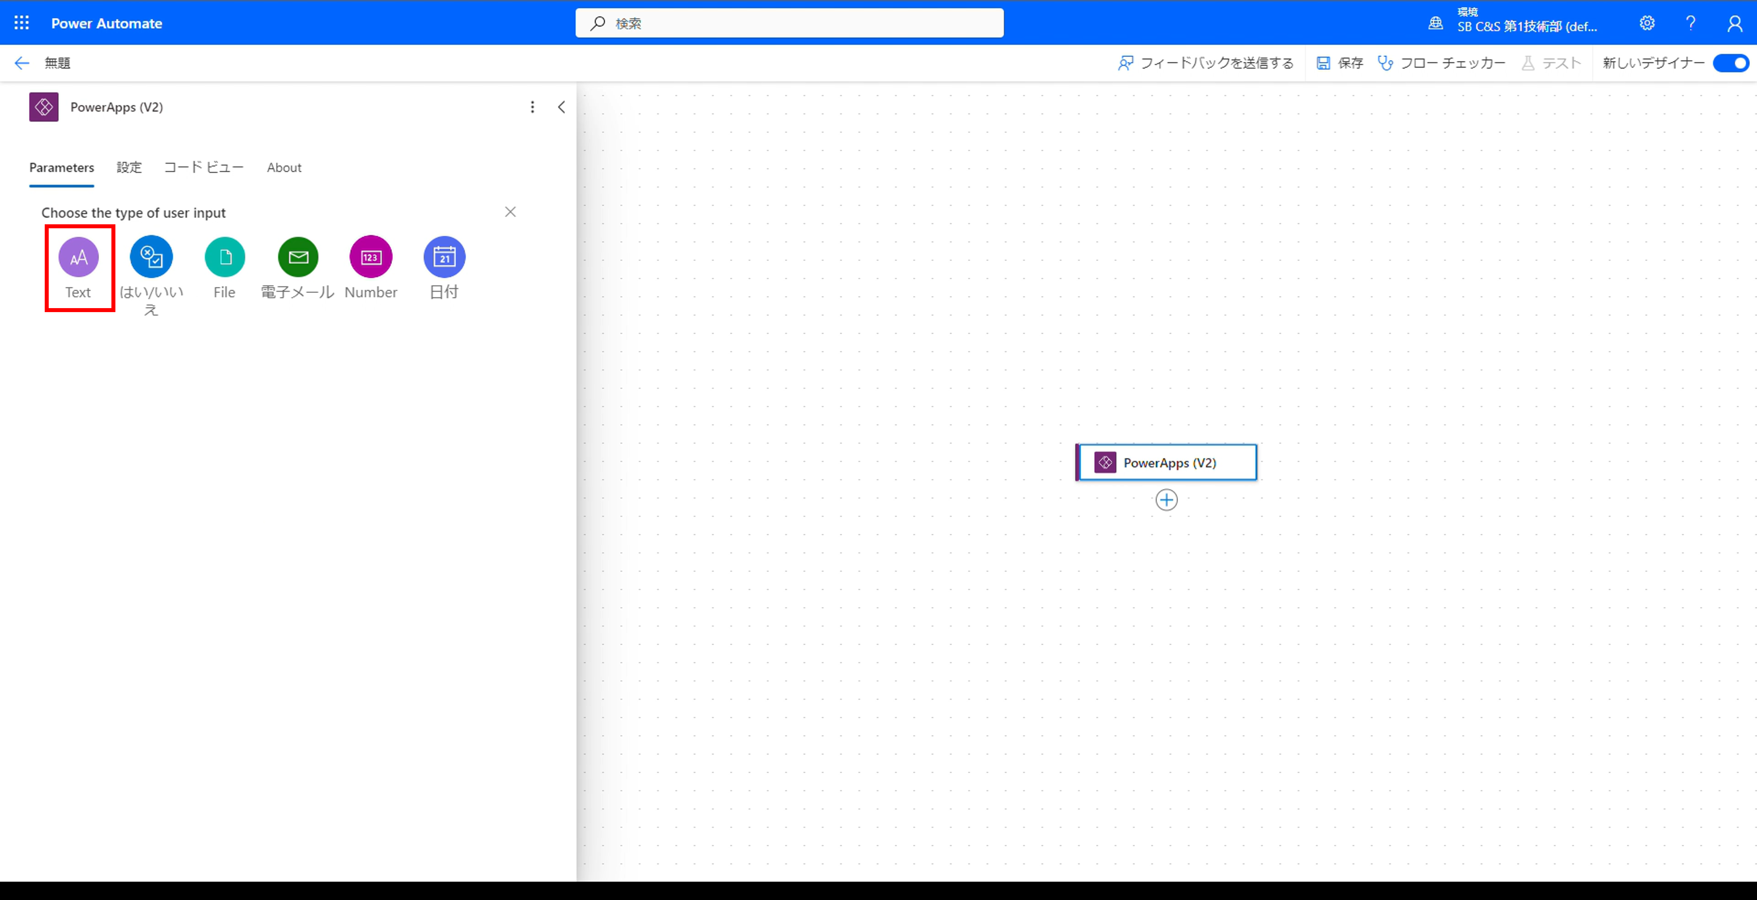Collapse the side panel with the chevron
This screenshot has height=900, width=1757.
[561, 107]
